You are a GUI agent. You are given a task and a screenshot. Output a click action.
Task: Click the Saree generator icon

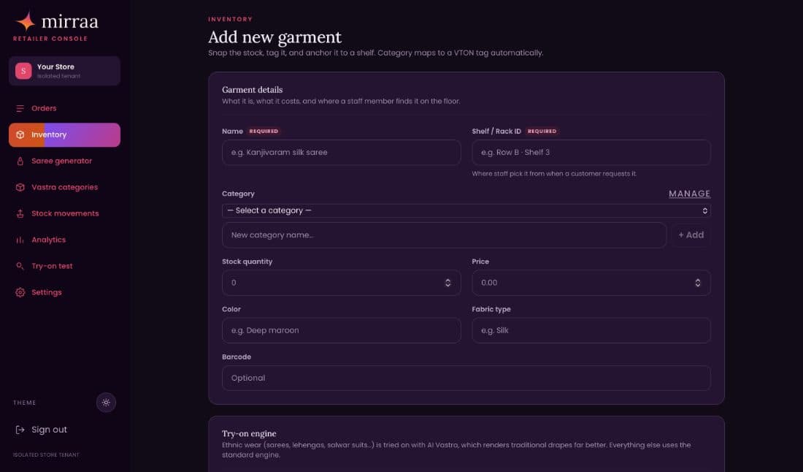(x=20, y=161)
